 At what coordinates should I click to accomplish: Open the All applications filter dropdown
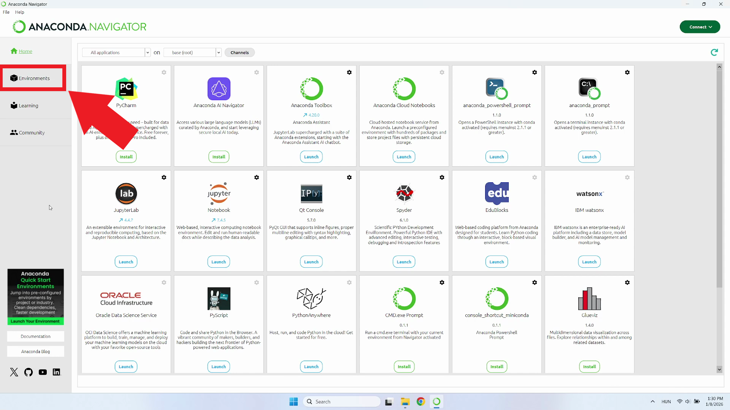click(x=116, y=52)
